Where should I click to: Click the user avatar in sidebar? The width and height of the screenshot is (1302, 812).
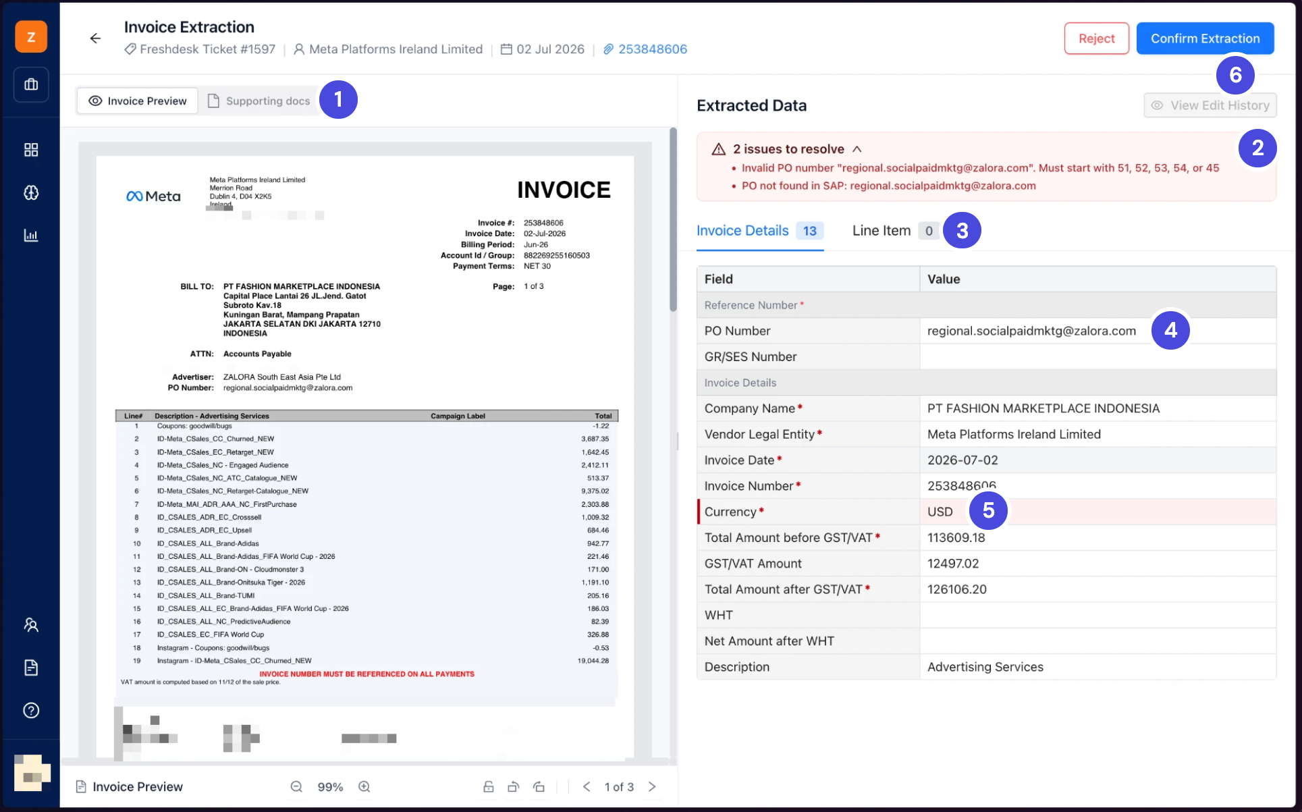[x=32, y=773]
